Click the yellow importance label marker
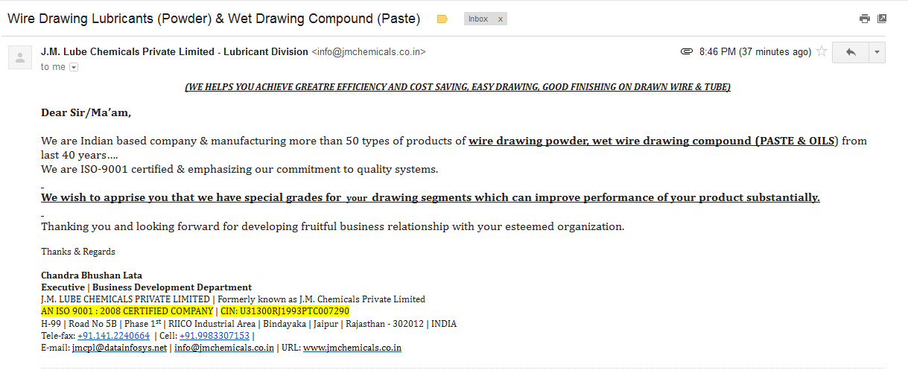The width and height of the screenshot is (908, 376). 442,19
